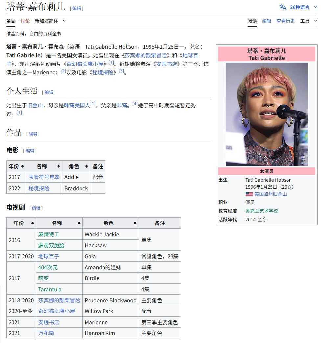Viewport: 323px width, 343px height.
Task: Open the 安眠书店 link in the intro paragraph
Action: pyautogui.click(x=166, y=64)
